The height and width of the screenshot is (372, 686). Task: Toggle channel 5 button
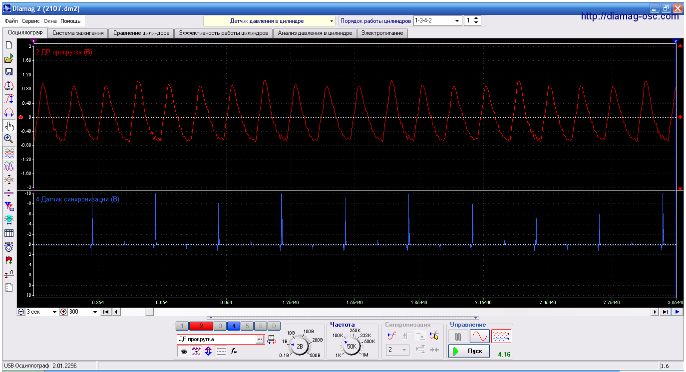pos(247,326)
